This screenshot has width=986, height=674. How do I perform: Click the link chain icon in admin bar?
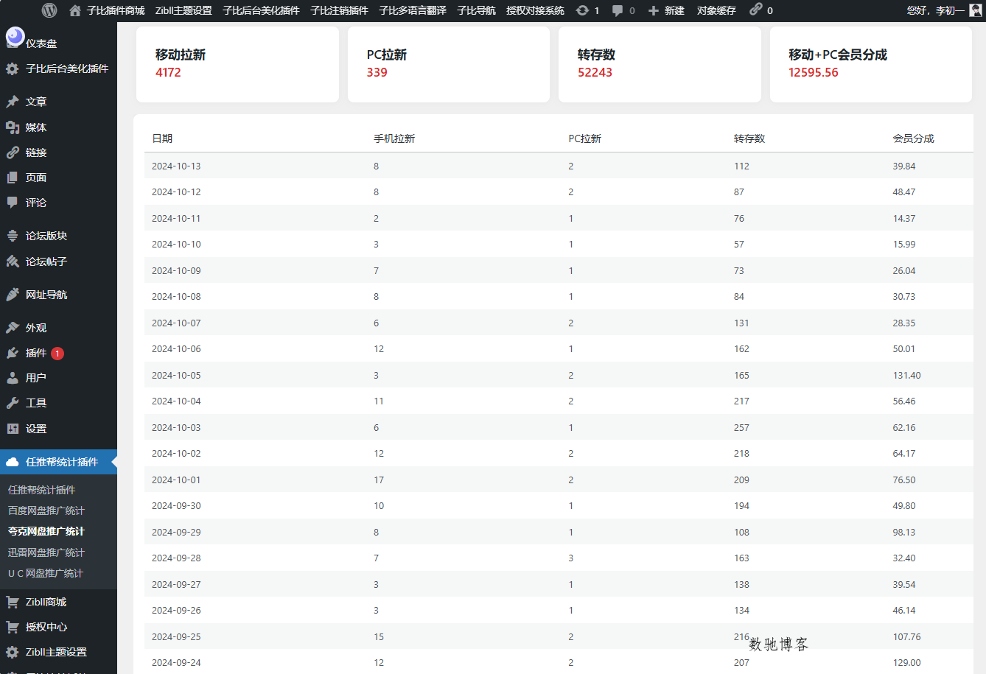(x=756, y=10)
